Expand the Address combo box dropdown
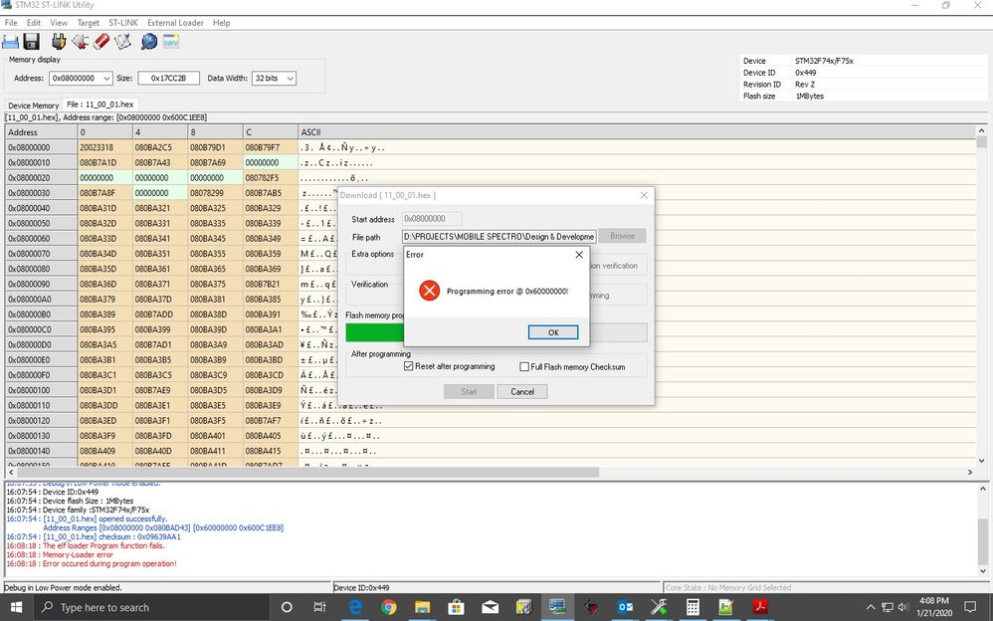Screen dimensions: 993x621 coord(106,78)
